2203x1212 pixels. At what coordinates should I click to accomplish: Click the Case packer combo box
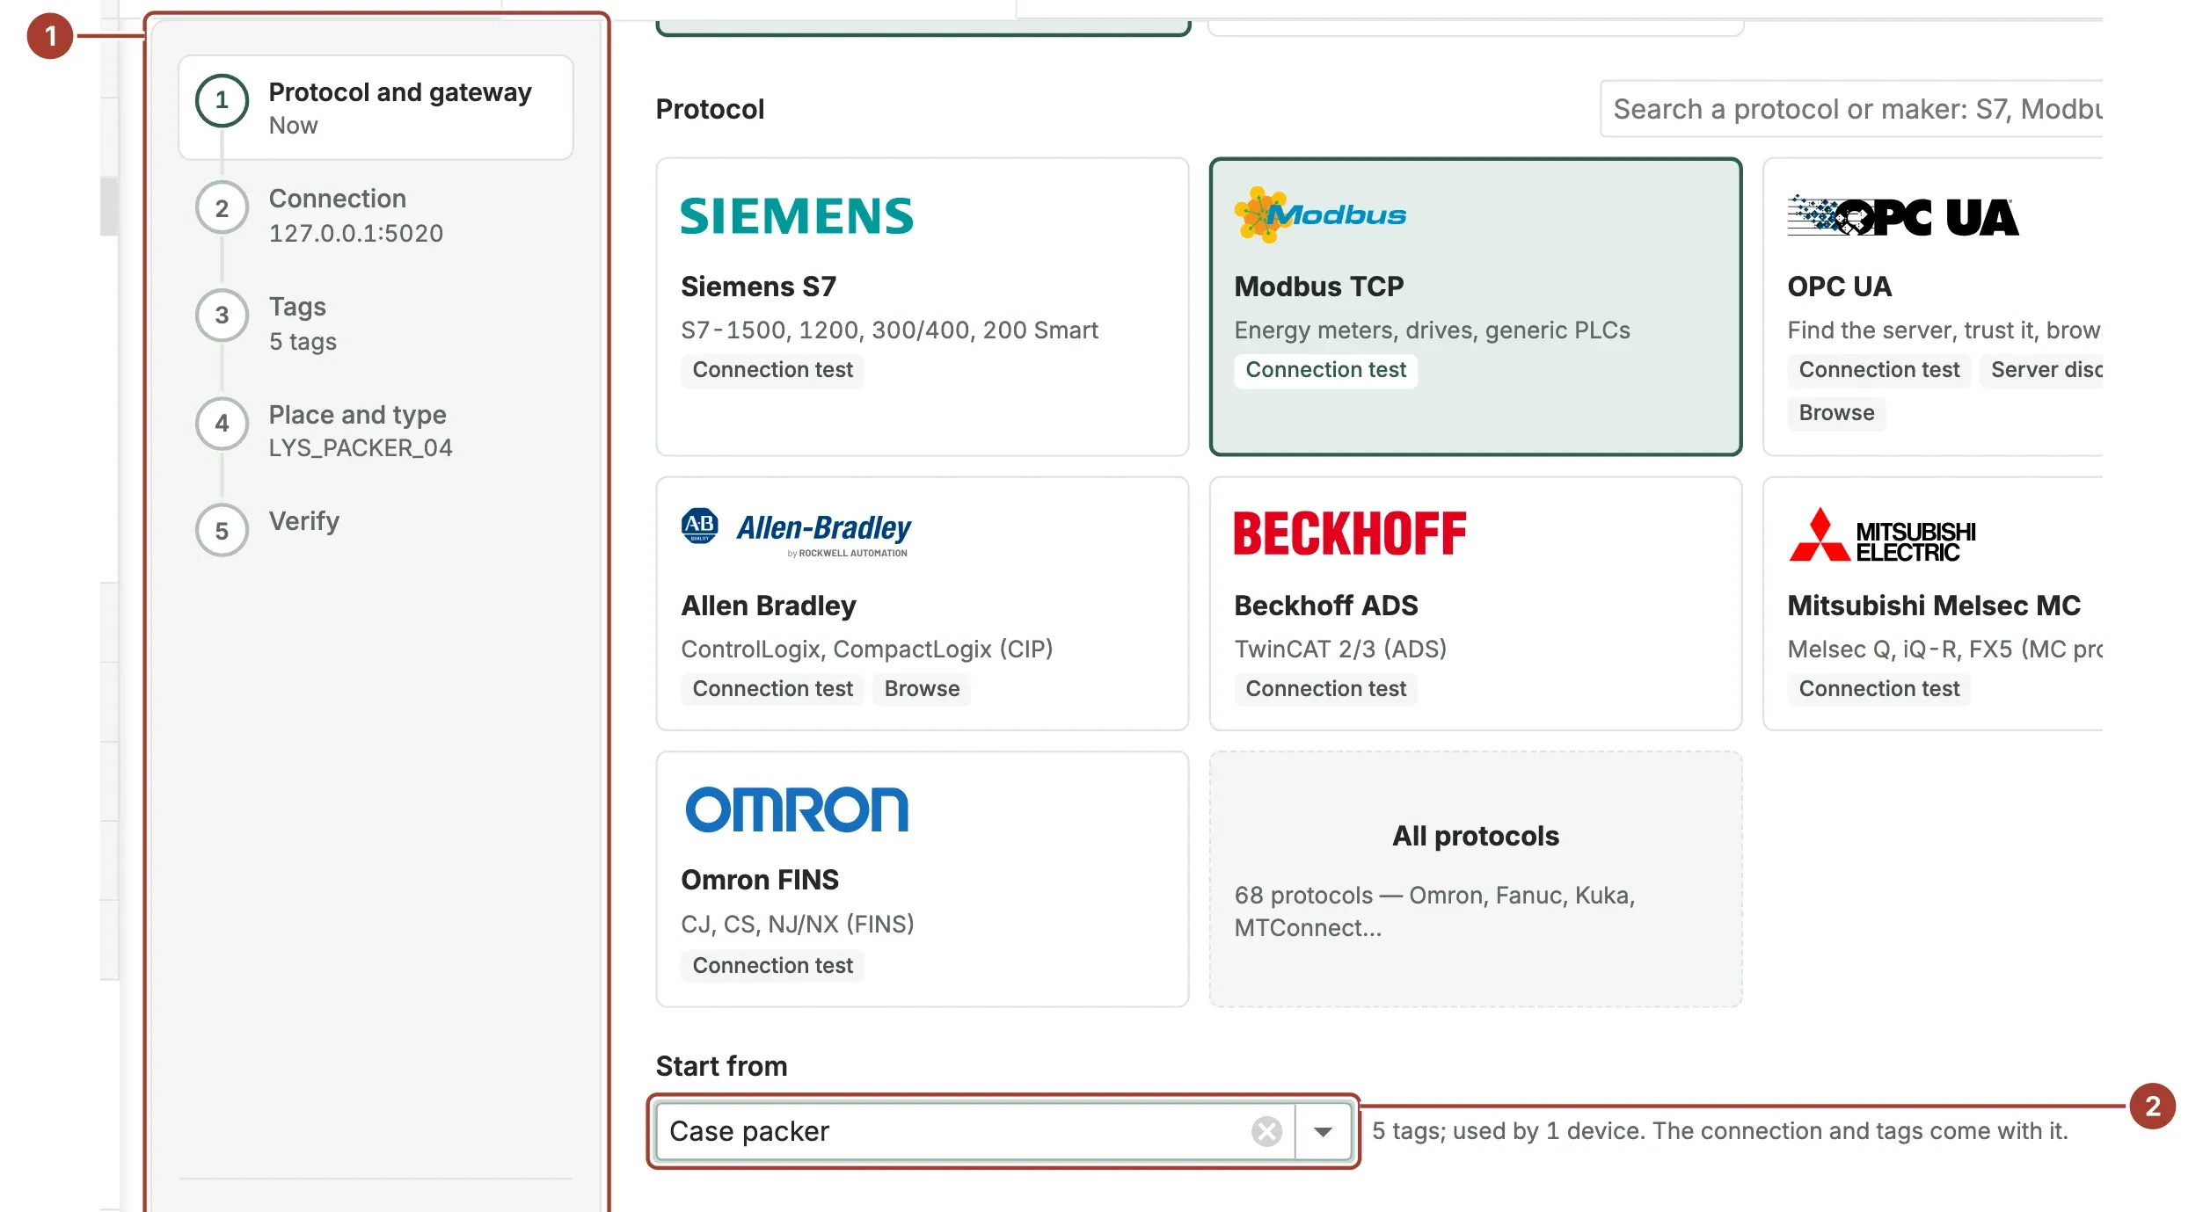pyautogui.click(x=1003, y=1131)
